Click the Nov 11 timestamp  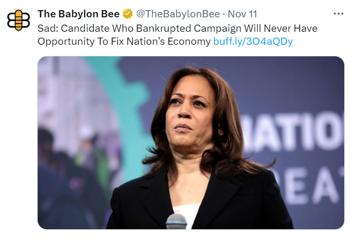tap(242, 14)
